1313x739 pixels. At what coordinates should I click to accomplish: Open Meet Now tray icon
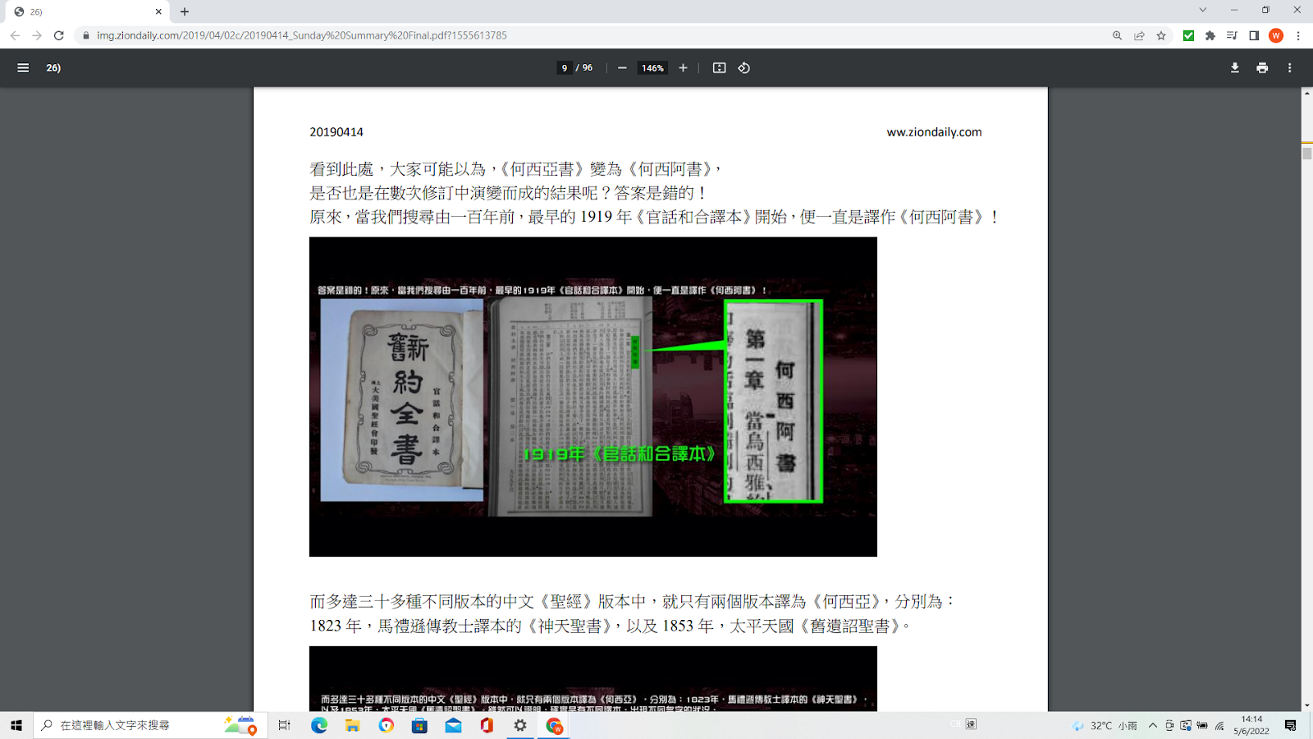click(x=1169, y=725)
